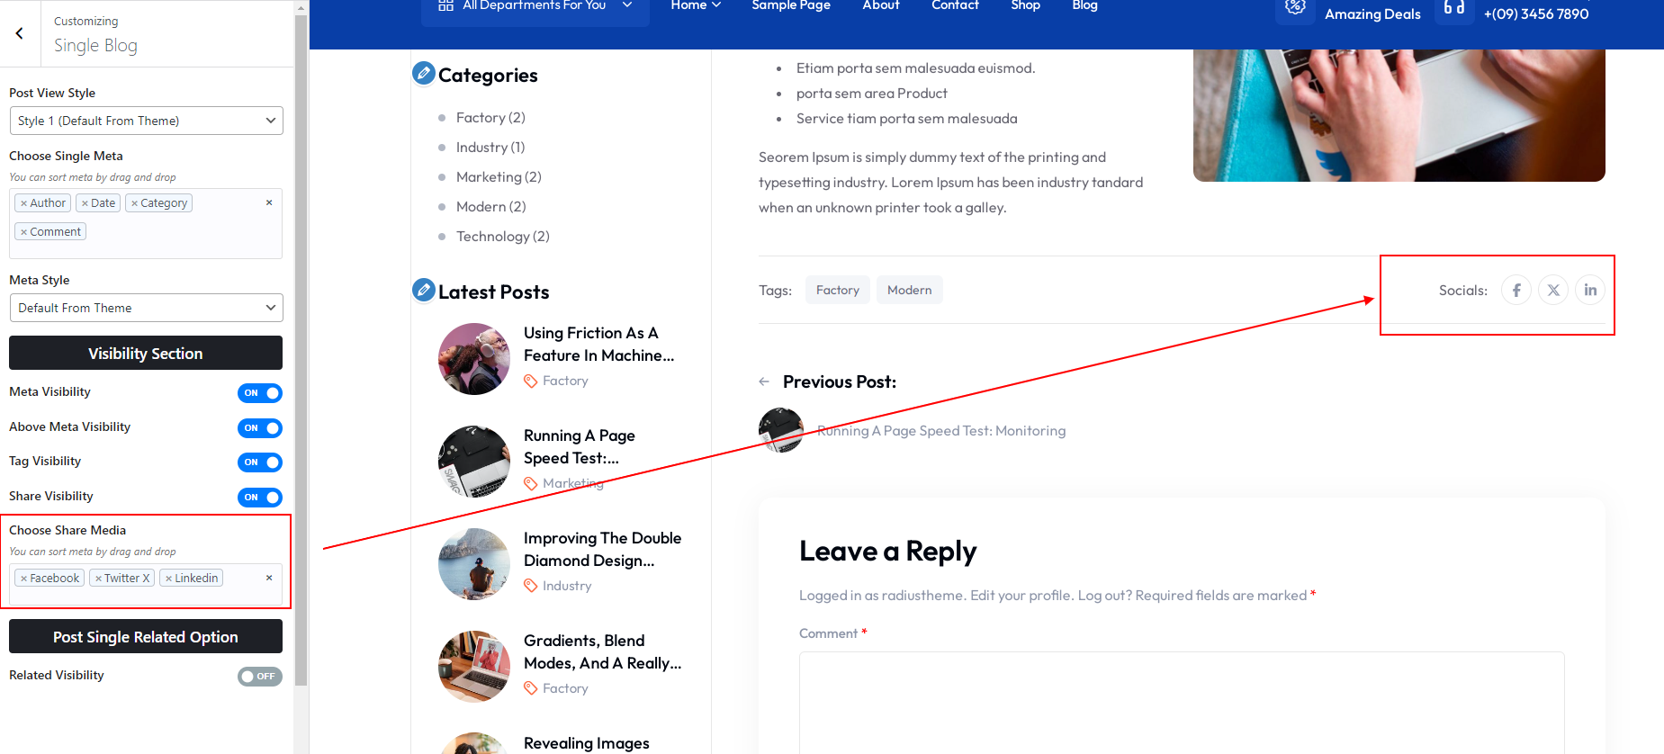This screenshot has height=754, width=1664.
Task: Click Post Single Related Option header
Action: (146, 636)
